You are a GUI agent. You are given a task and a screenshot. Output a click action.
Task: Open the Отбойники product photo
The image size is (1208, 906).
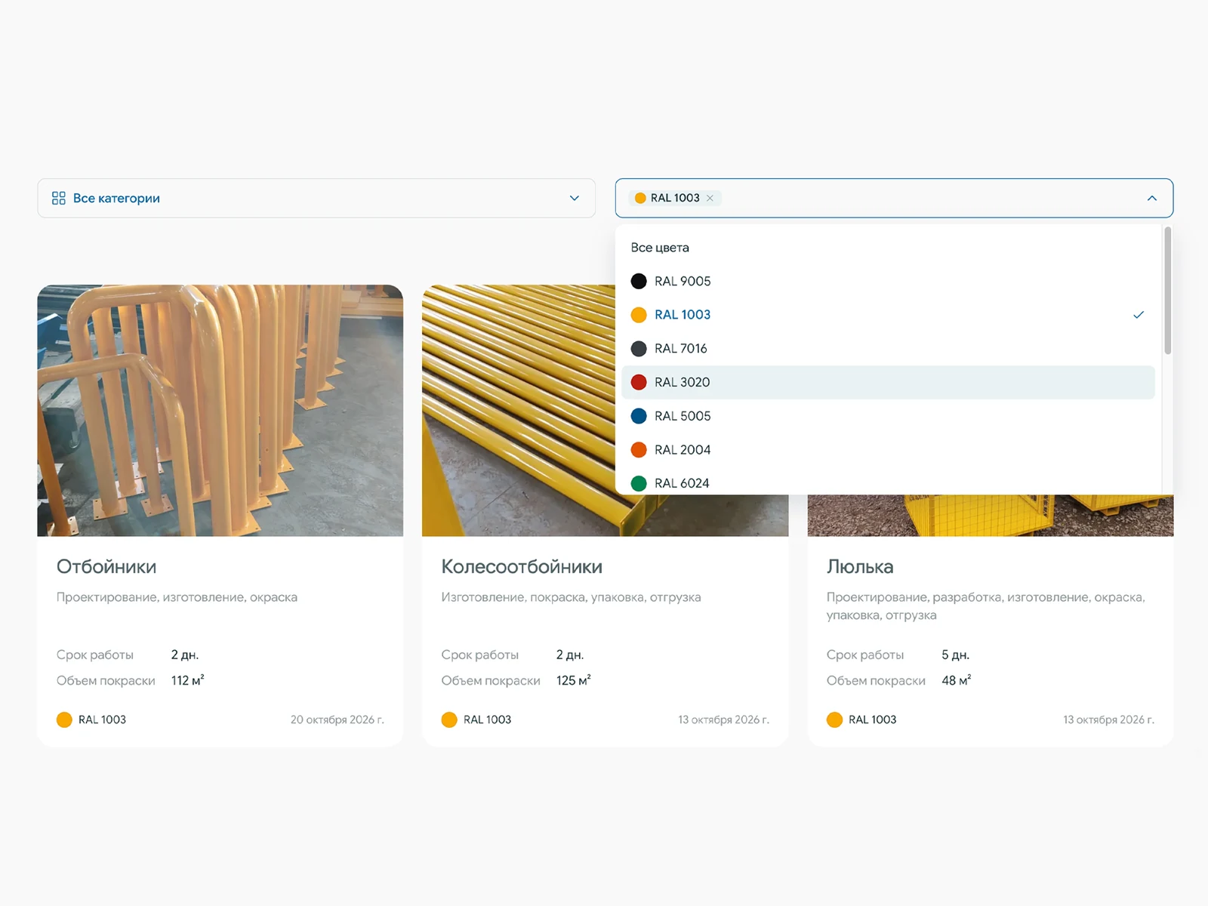220,411
